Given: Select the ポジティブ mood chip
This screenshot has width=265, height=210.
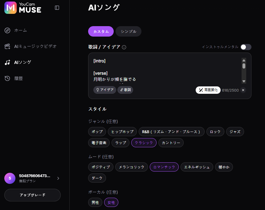Looking at the screenshot, I should tap(101, 167).
